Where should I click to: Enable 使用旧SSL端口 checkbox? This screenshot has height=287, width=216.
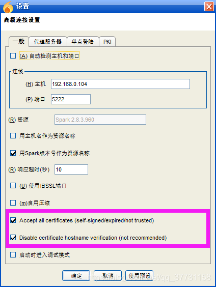click(x=13, y=186)
